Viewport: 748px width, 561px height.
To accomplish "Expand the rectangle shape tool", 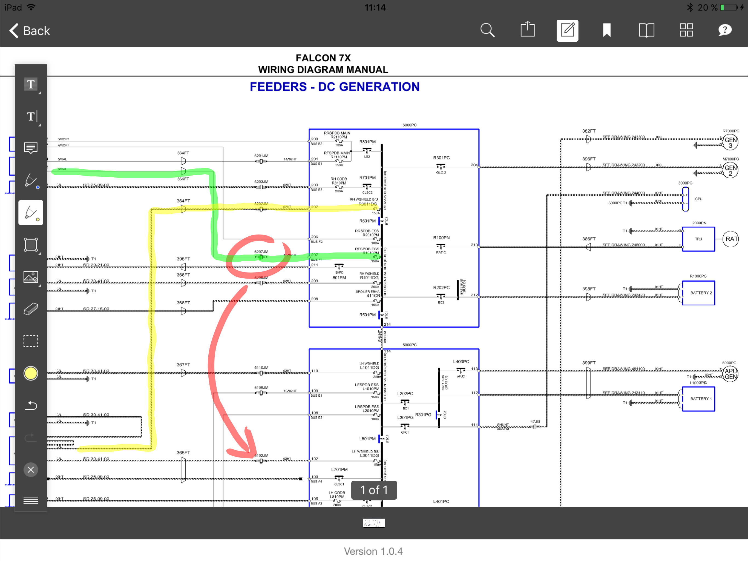I will click(31, 245).
